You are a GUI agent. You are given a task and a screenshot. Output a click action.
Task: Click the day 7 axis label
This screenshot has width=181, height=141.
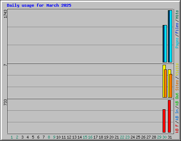tap(43, 137)
